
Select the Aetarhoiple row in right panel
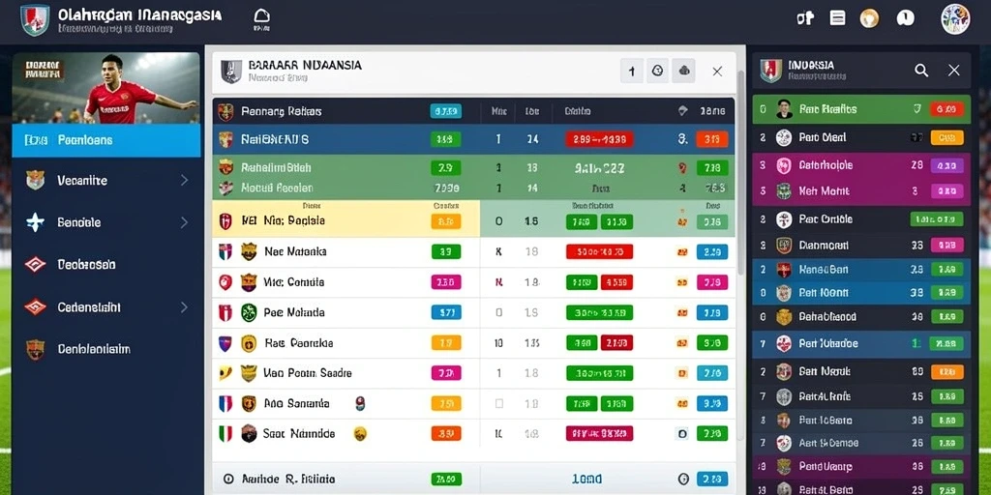tap(861, 165)
